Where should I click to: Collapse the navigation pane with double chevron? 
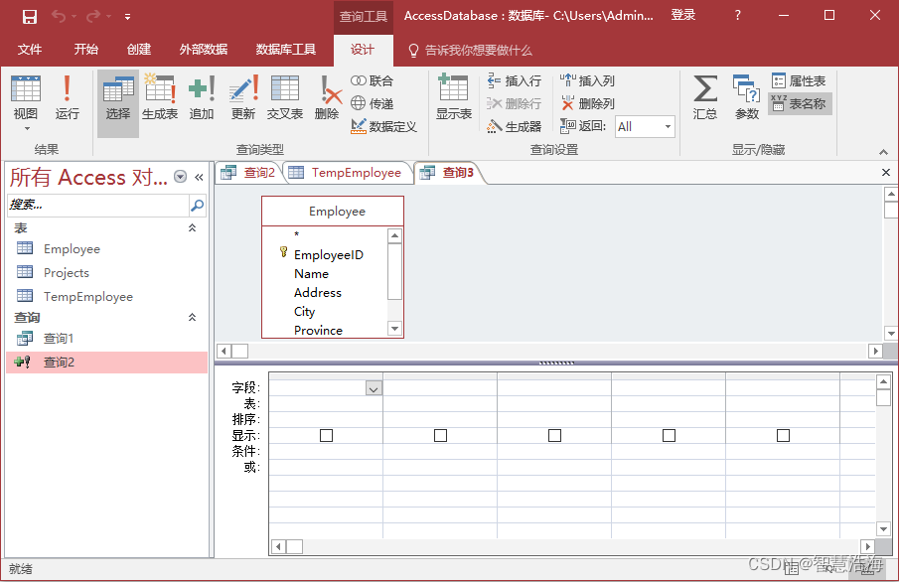click(x=199, y=177)
